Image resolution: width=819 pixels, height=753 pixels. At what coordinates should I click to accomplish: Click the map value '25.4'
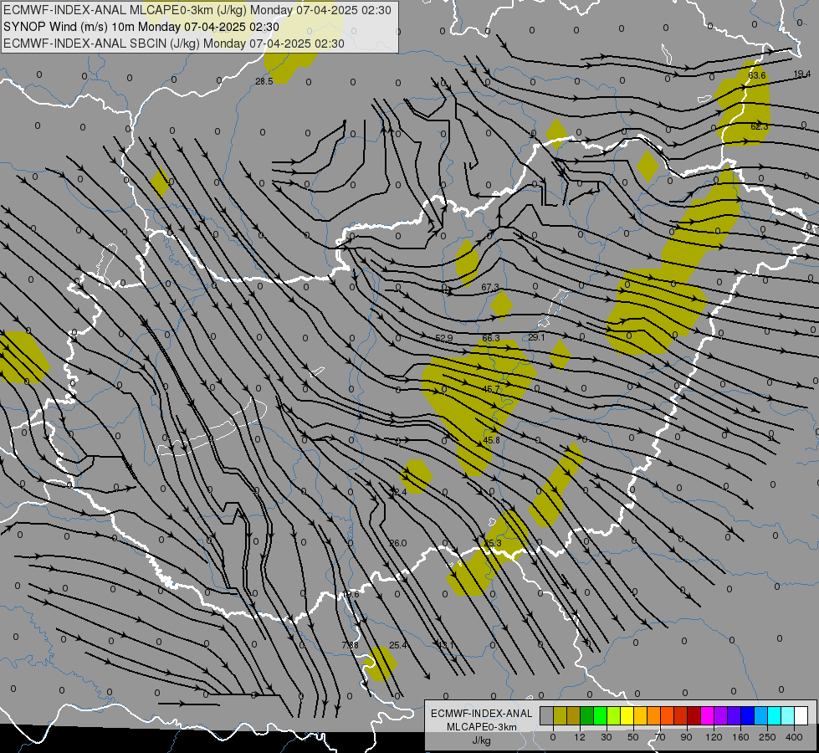click(397, 645)
